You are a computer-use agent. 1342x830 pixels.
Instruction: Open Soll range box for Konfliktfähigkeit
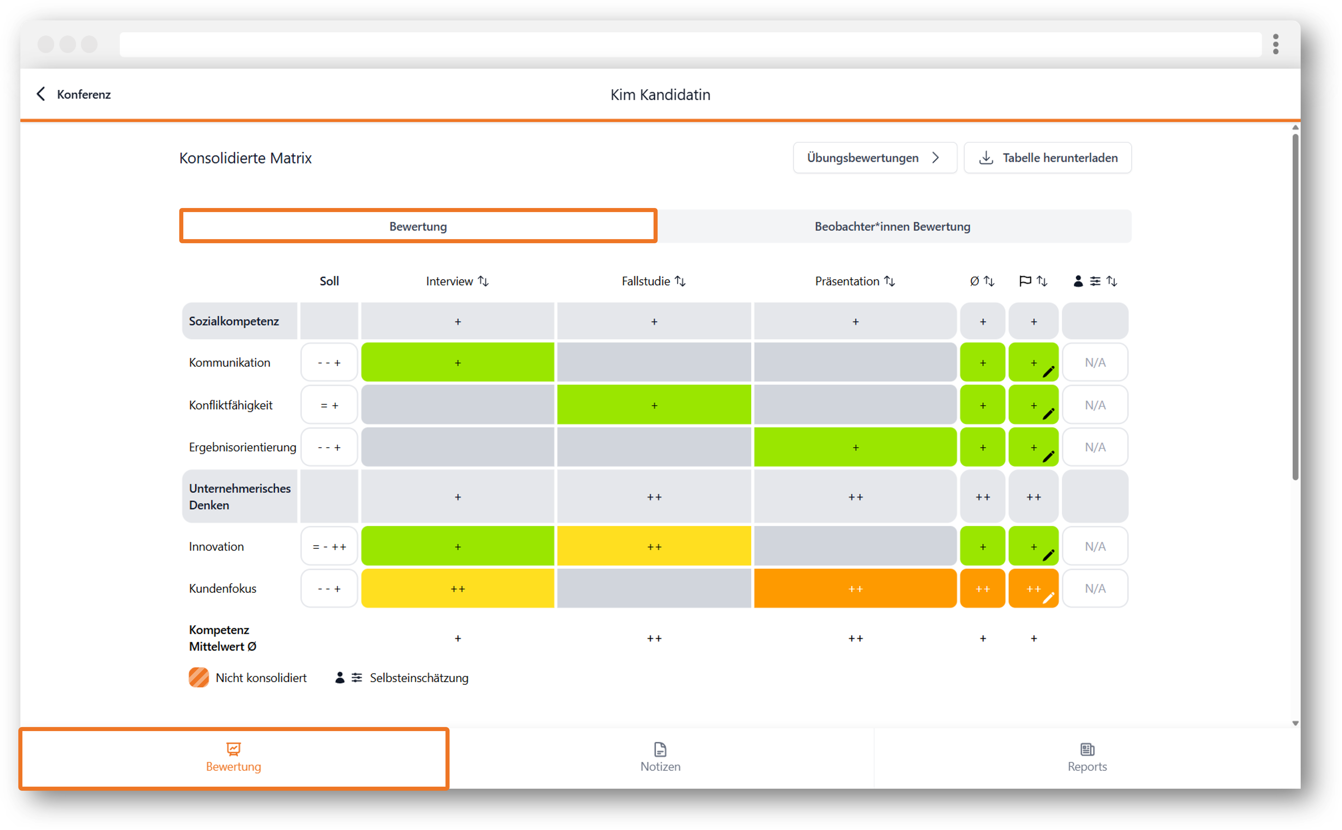329,406
